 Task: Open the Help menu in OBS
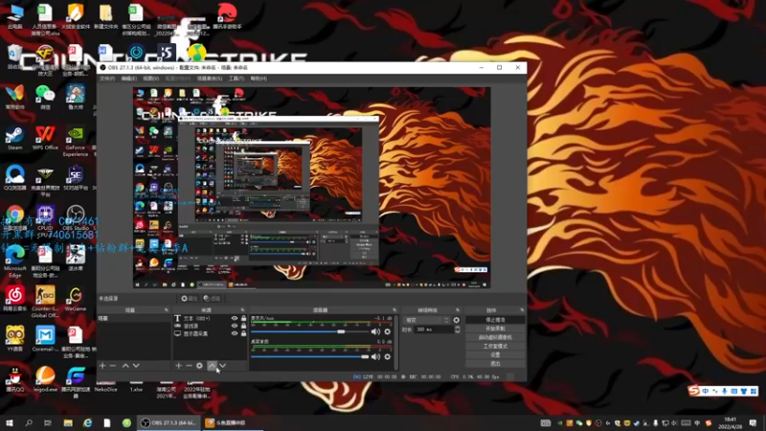(x=259, y=79)
